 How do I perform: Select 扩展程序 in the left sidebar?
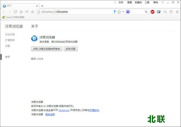(x=10, y=40)
